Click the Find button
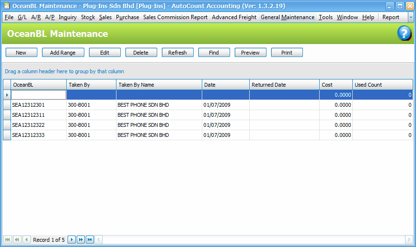Image resolution: width=416 pixels, height=247 pixels. 214,53
